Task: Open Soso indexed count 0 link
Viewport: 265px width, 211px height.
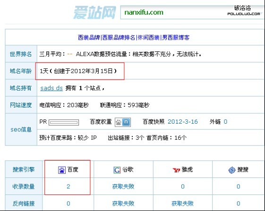Action: click(238, 186)
